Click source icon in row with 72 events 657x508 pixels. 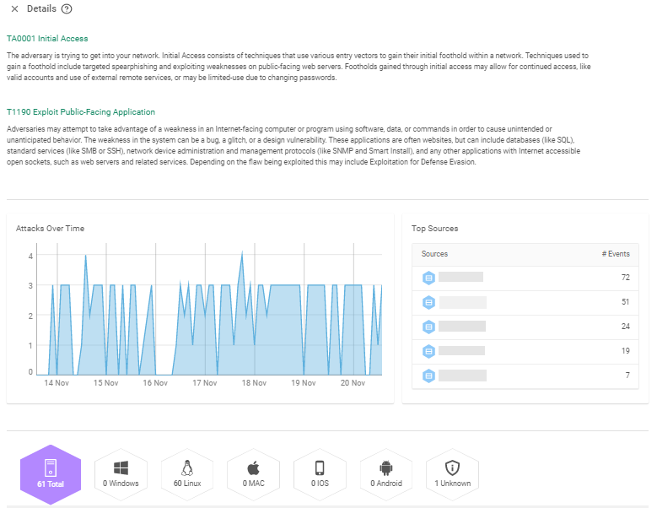(x=428, y=278)
